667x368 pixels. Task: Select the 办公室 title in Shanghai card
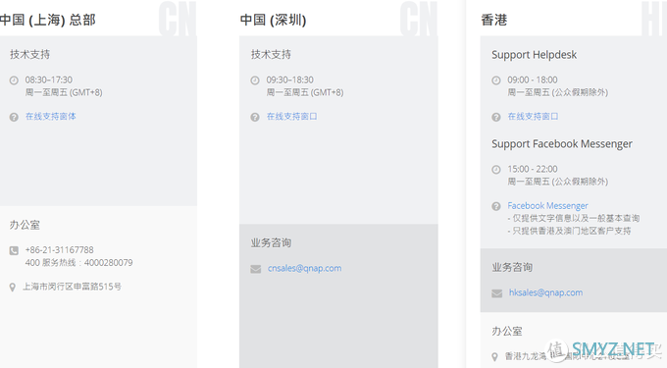click(25, 225)
